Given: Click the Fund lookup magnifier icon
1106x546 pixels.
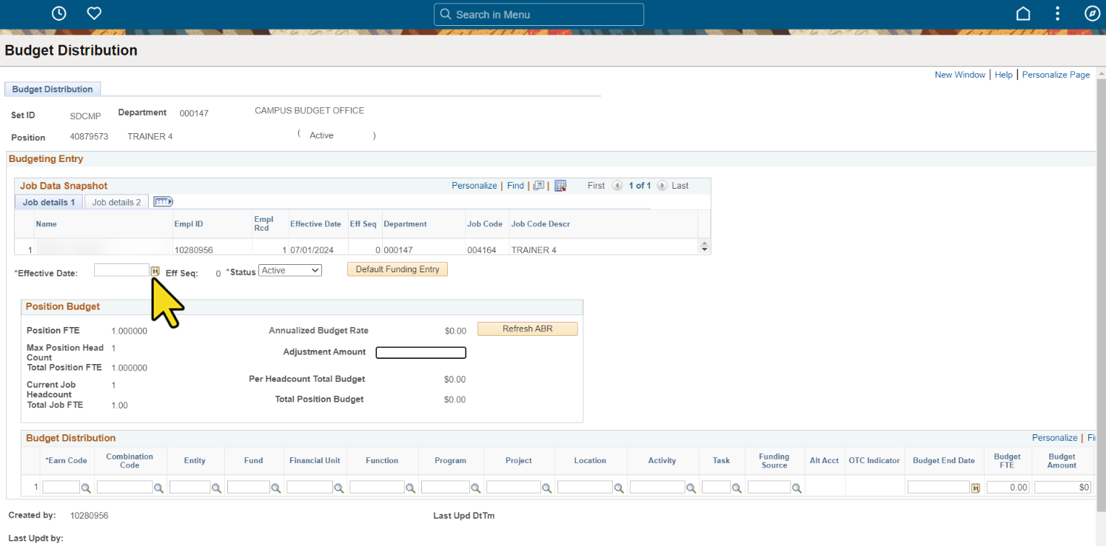Looking at the screenshot, I should click(275, 488).
